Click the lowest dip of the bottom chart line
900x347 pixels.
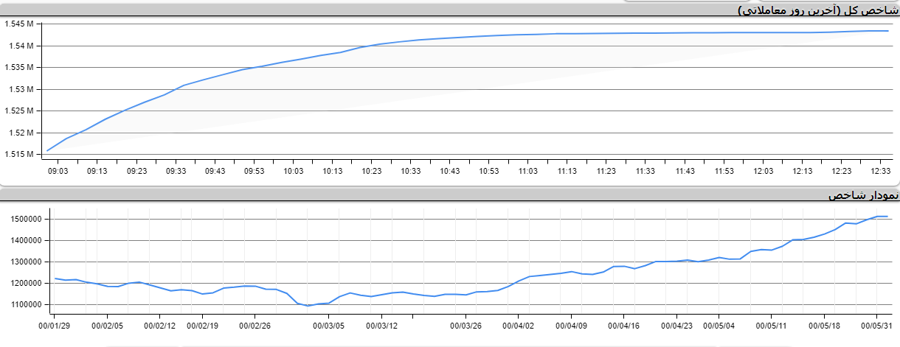(x=308, y=305)
